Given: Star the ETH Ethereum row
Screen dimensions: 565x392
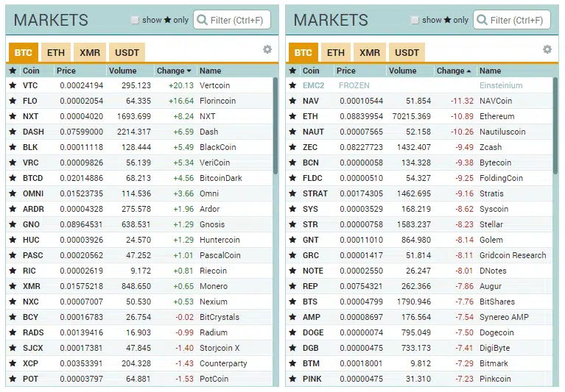Looking at the screenshot, I should 292,116.
